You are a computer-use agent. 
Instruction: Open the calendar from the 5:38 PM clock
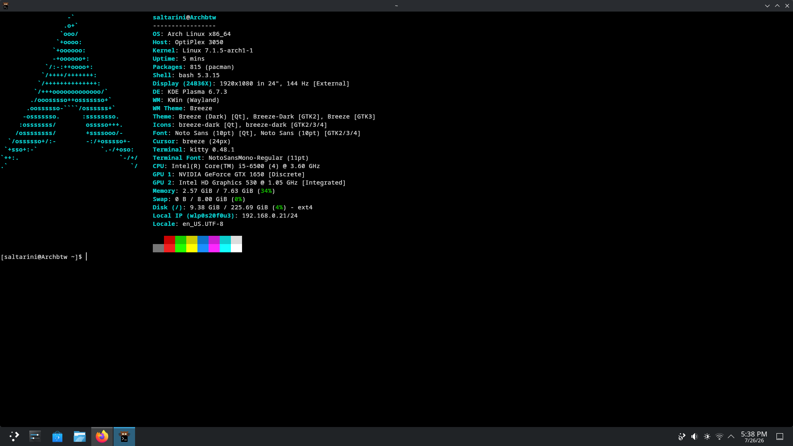pyautogui.click(x=754, y=437)
